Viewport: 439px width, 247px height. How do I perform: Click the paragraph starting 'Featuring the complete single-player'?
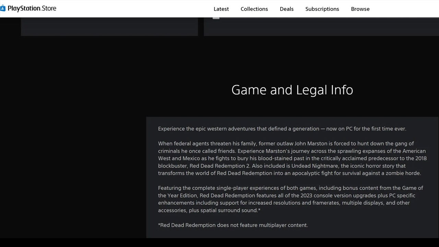tap(290, 199)
